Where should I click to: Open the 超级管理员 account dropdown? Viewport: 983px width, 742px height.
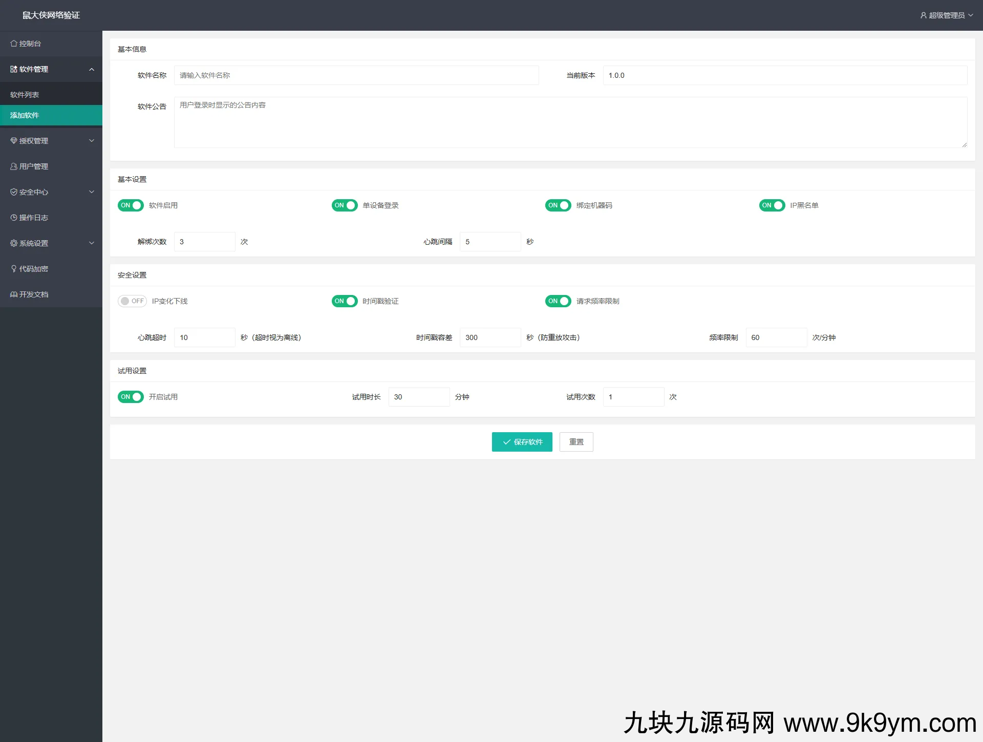click(x=946, y=15)
